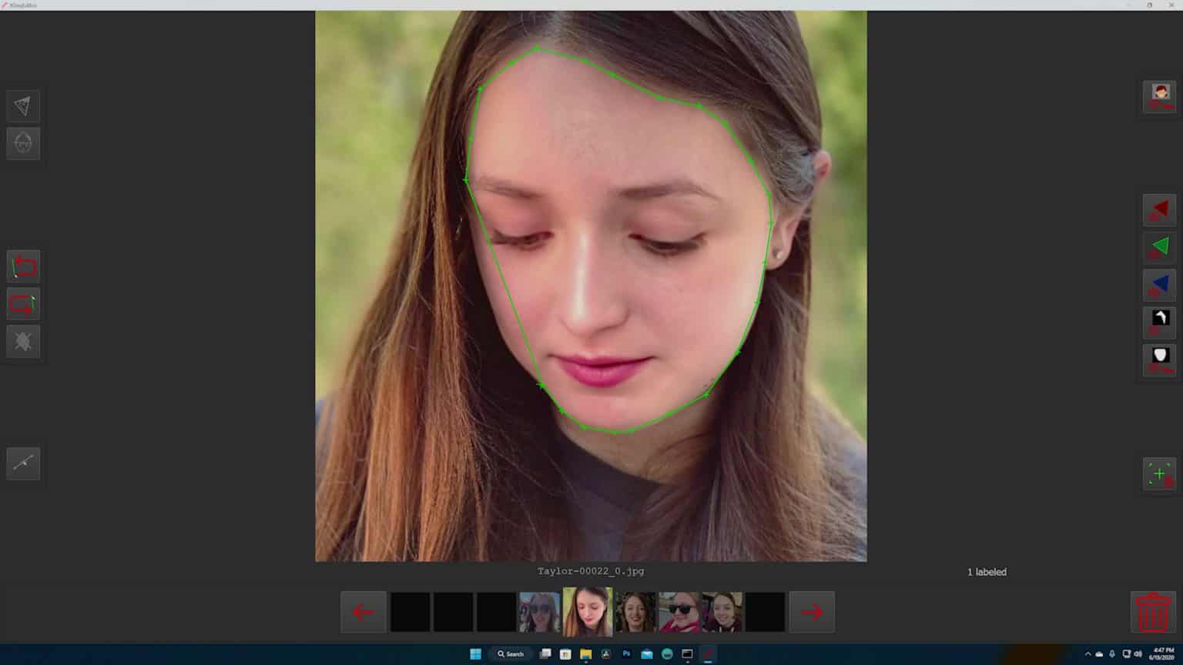Open the thumbnail of woman wearing sunglasses
Screen dimensions: 1183x665
click(679, 611)
